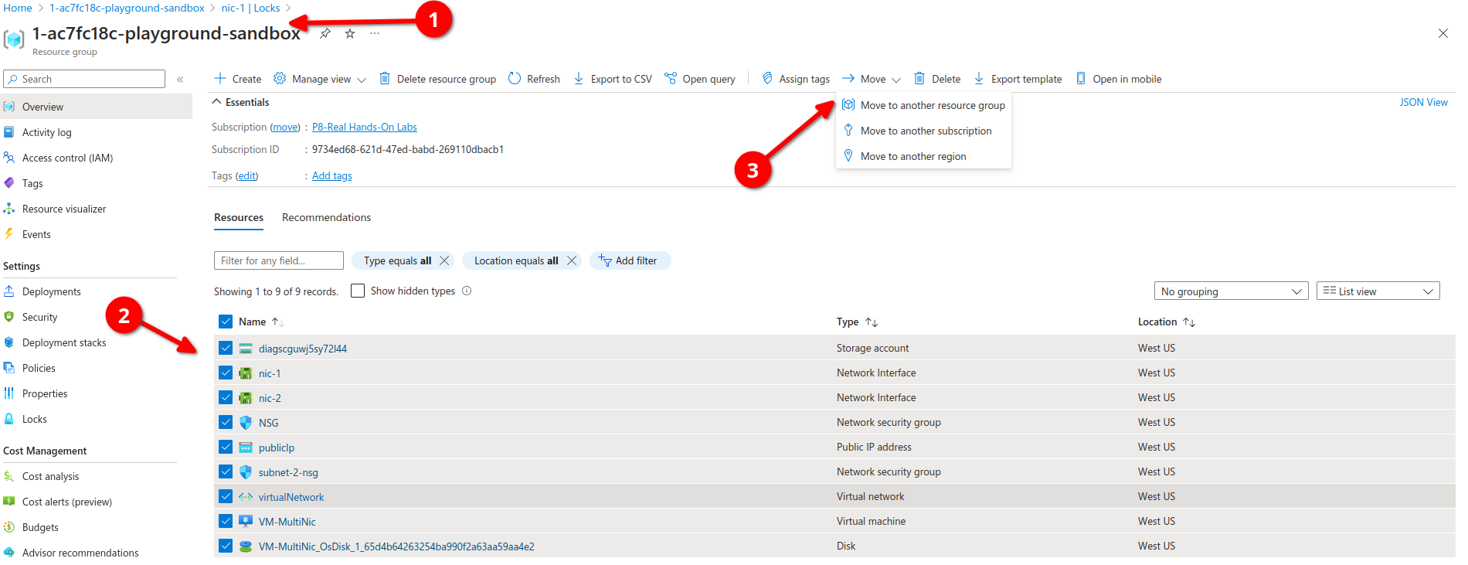Image resolution: width=1468 pixels, height=565 pixels.
Task: Click the Delete resource group trash icon
Action: pos(384,79)
